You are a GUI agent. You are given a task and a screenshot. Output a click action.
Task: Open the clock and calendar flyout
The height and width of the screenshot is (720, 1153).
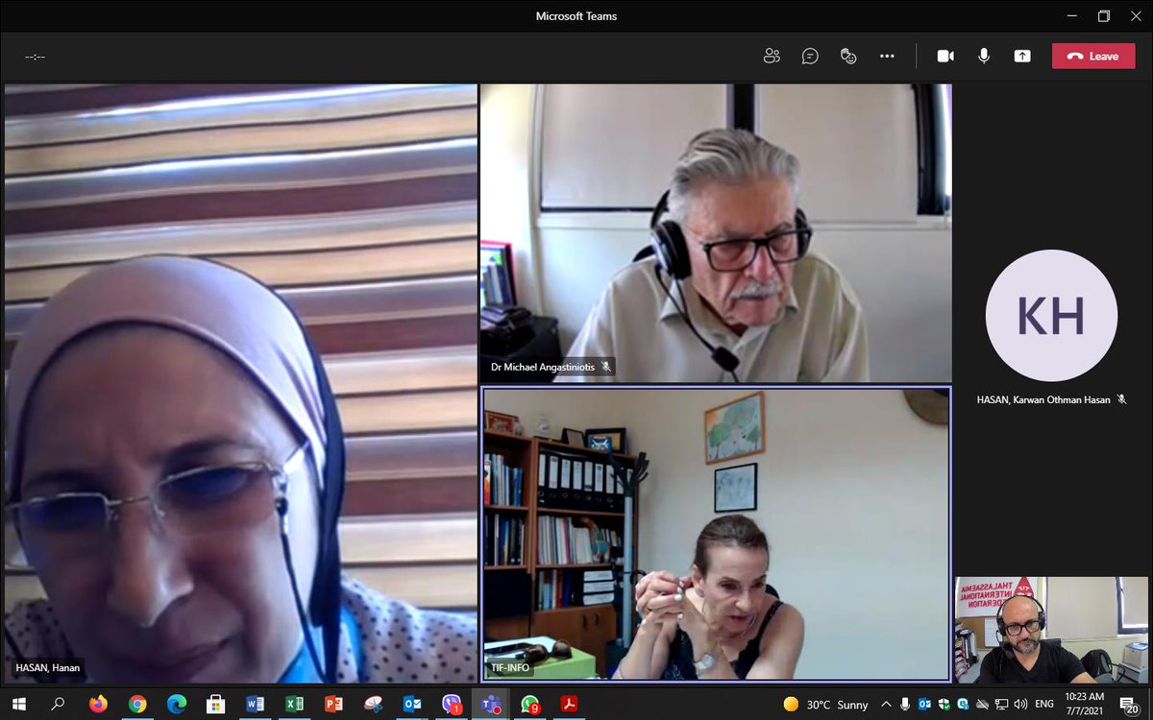(x=1085, y=704)
